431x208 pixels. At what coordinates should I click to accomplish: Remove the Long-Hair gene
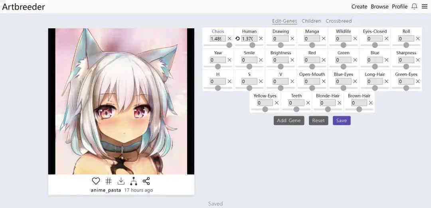pos(386,81)
